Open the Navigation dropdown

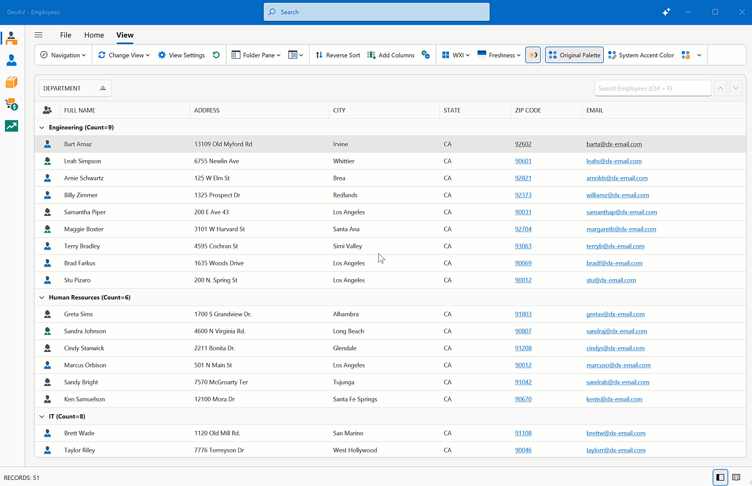pos(63,55)
